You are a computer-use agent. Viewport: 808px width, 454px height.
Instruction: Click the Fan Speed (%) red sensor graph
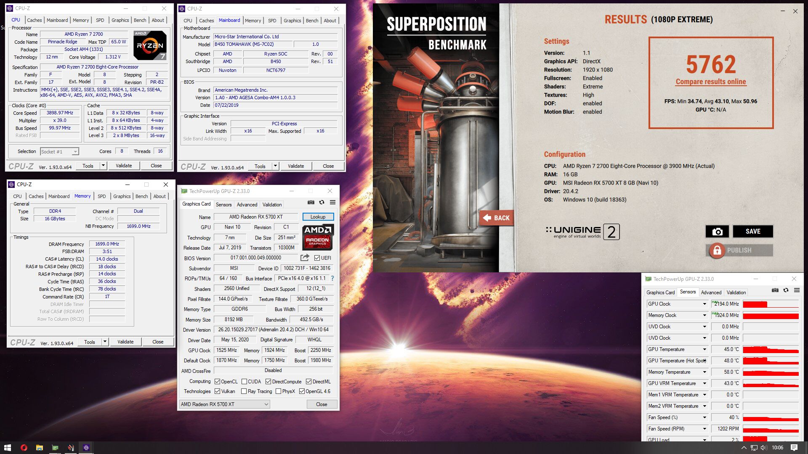(x=771, y=417)
